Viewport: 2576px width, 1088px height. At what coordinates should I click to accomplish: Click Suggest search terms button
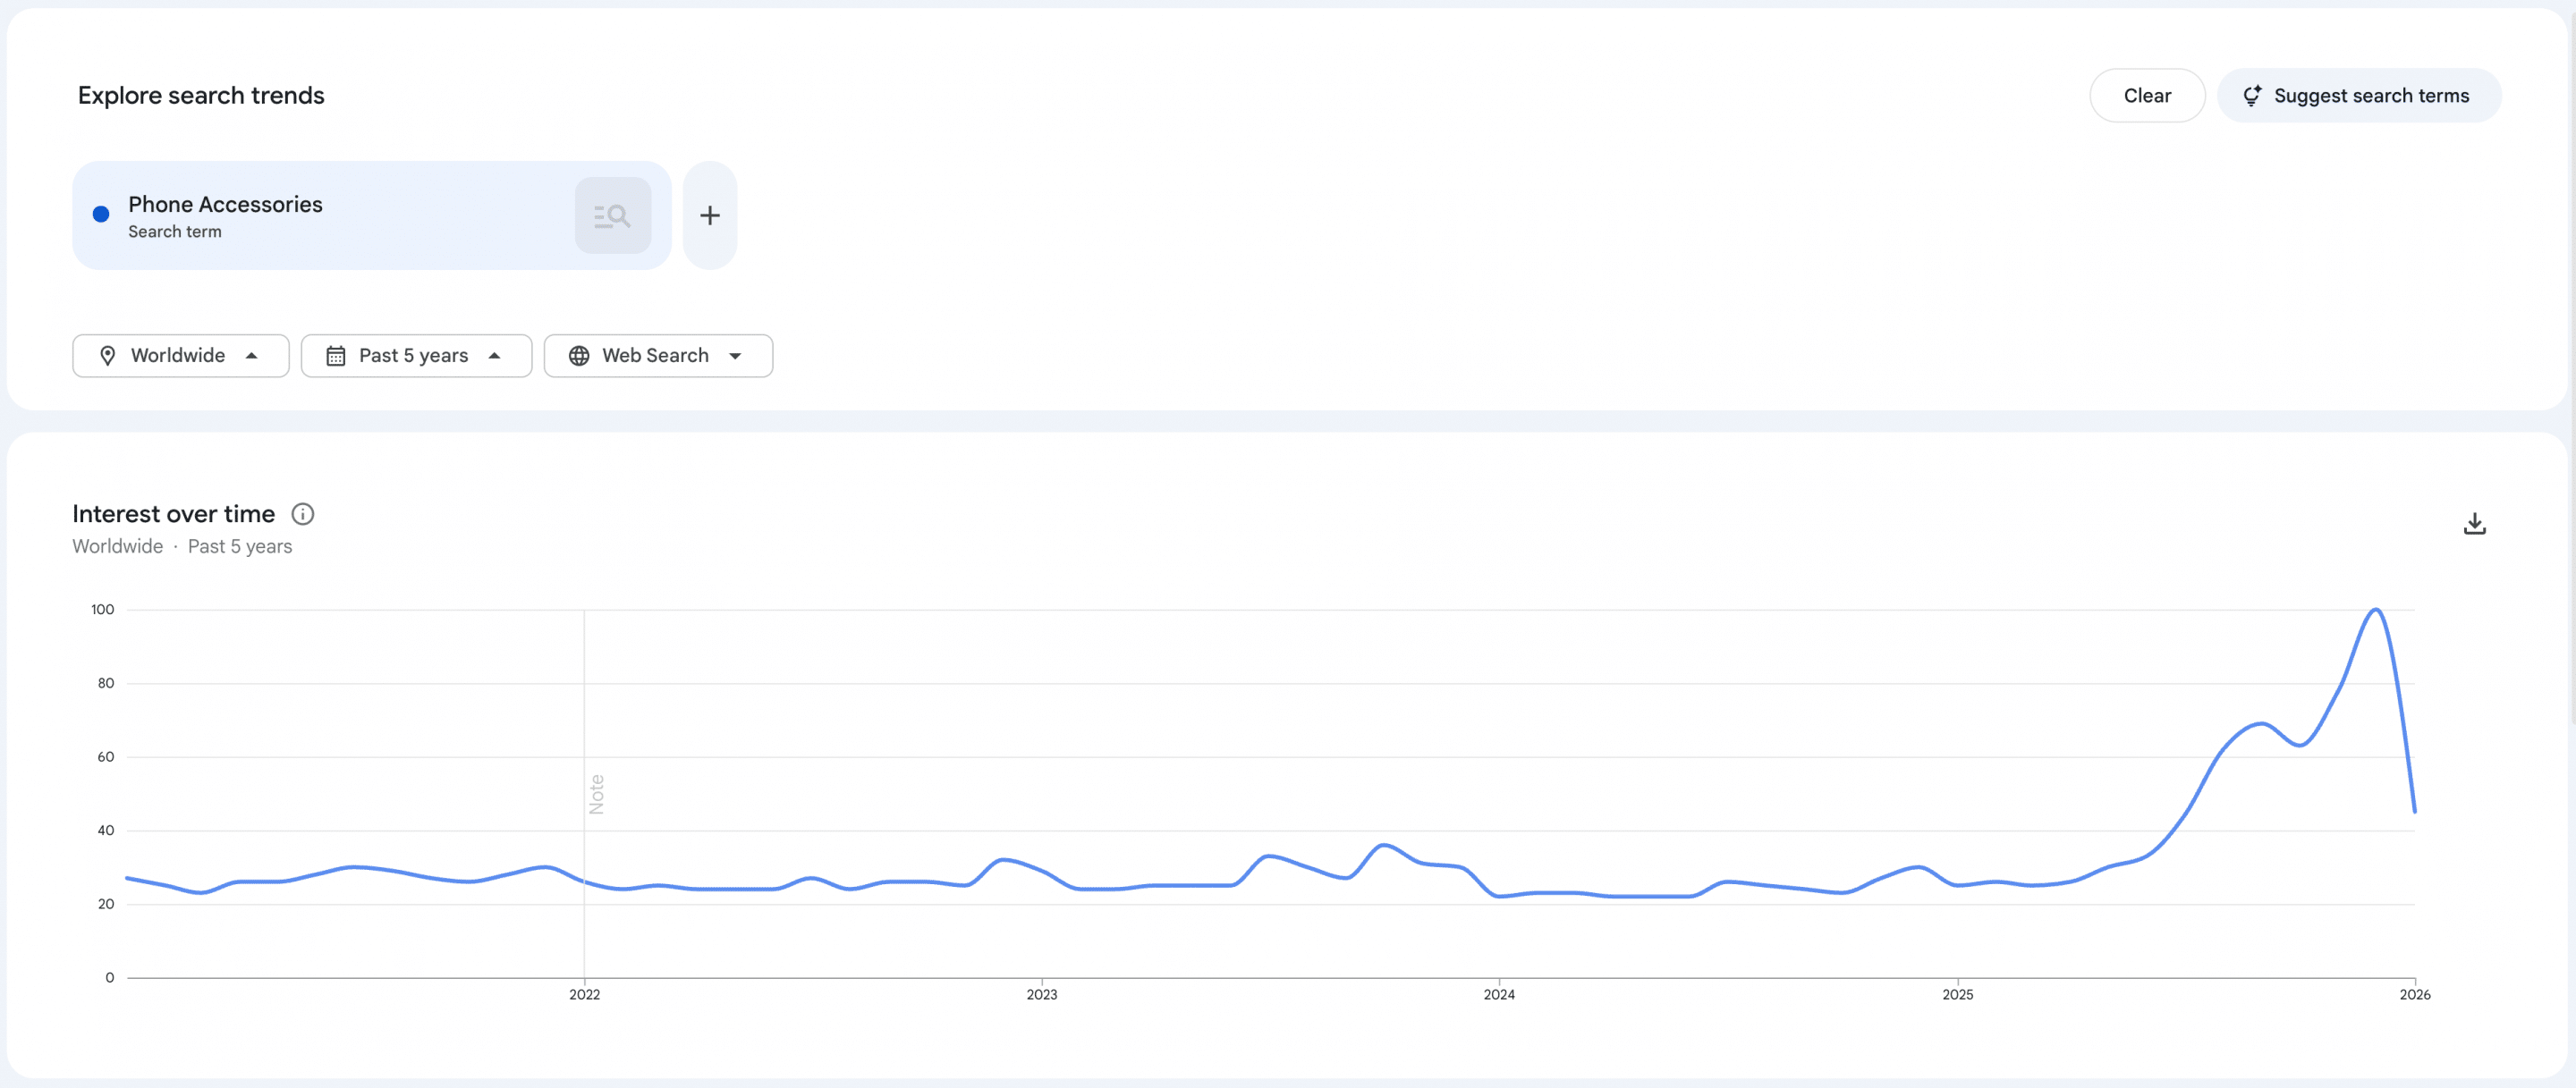coord(2358,96)
